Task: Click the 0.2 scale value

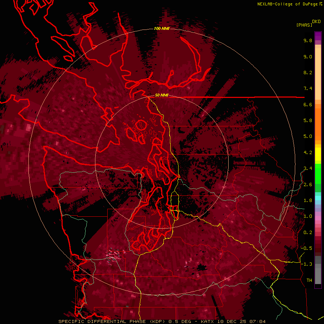Action: coord(308,233)
